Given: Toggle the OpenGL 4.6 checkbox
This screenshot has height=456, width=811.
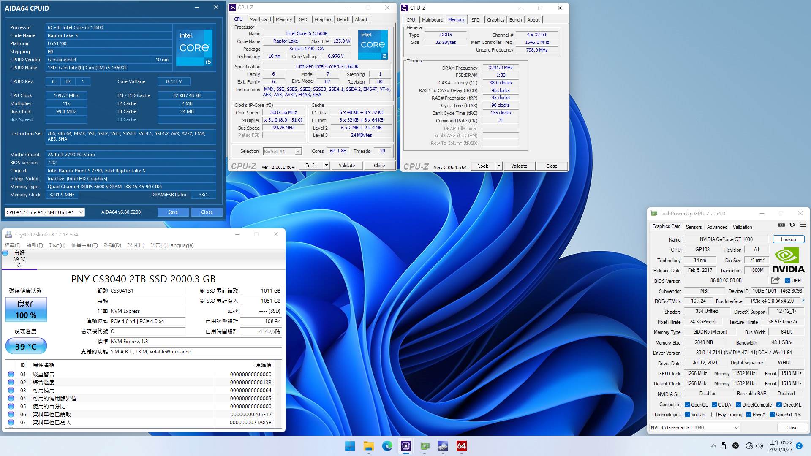Looking at the screenshot, I should tap(772, 415).
